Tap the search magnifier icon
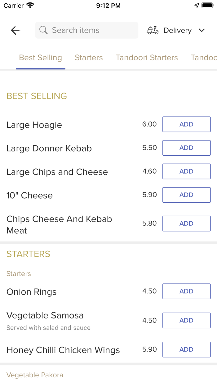 [43, 30]
